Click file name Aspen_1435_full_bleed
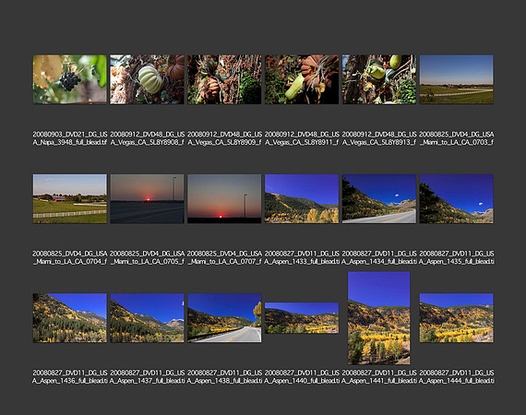The width and height of the screenshot is (526, 415). 456,257
